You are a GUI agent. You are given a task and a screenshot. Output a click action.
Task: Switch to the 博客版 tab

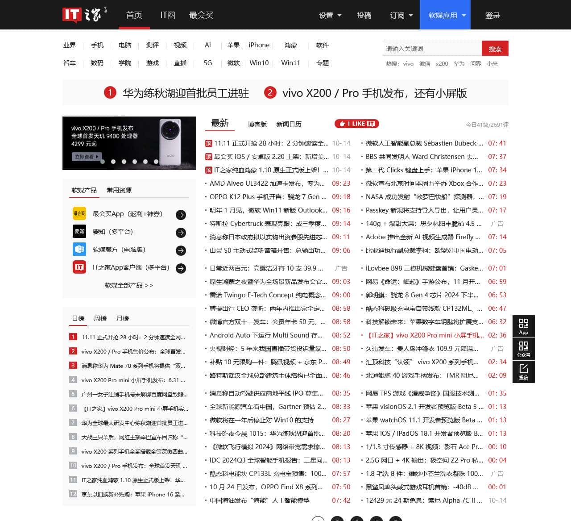point(257,124)
